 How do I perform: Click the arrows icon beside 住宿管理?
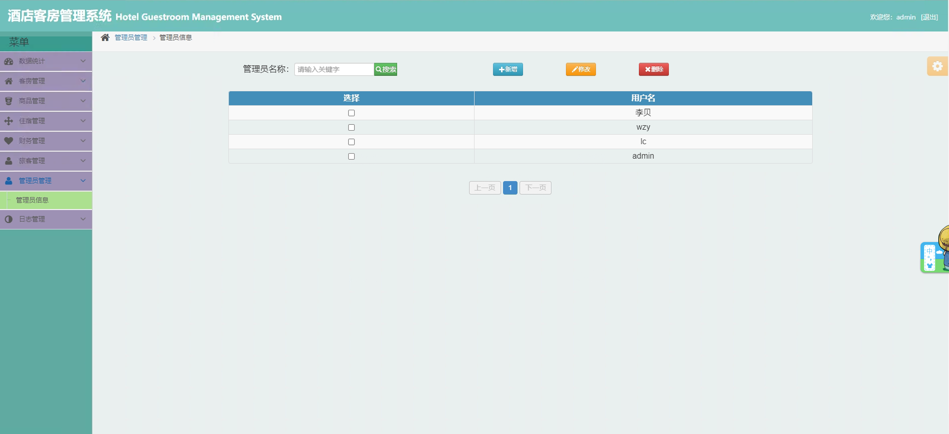click(x=9, y=121)
